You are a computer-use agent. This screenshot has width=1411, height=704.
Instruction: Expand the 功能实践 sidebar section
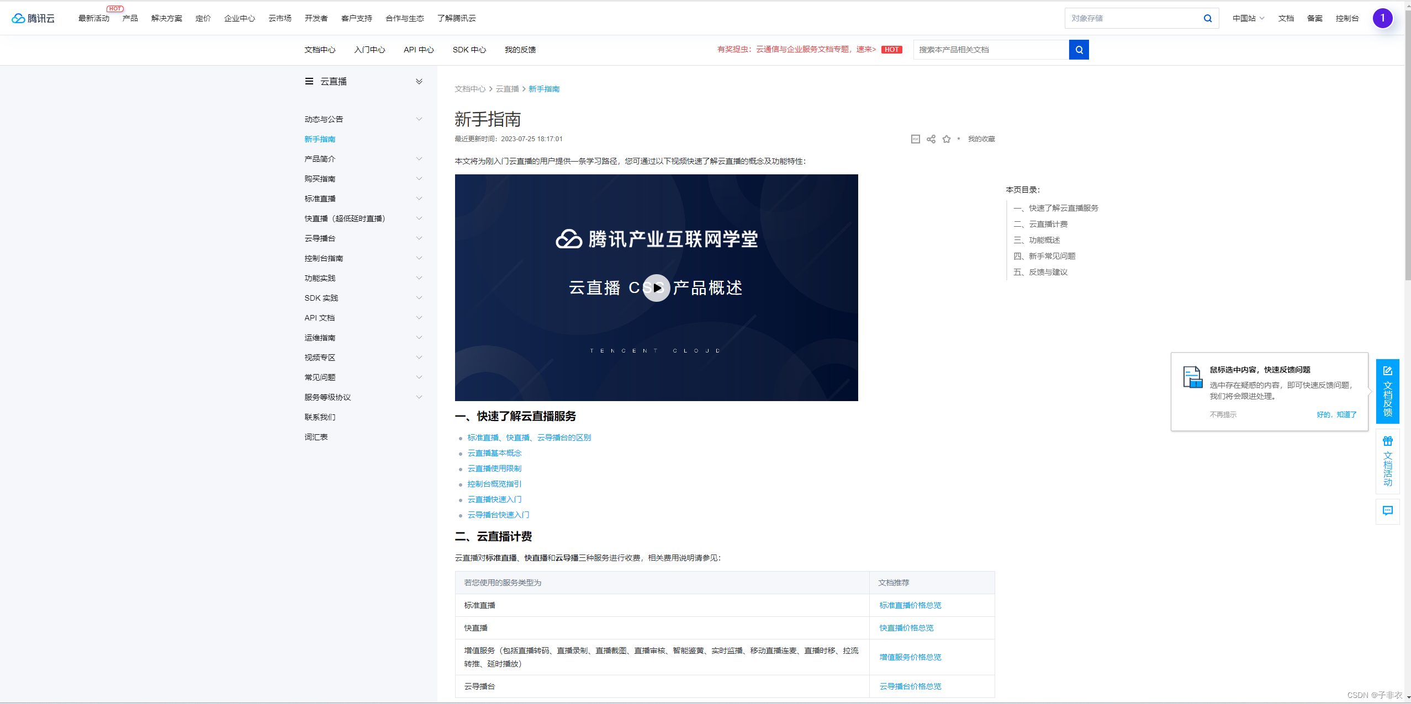click(x=419, y=278)
